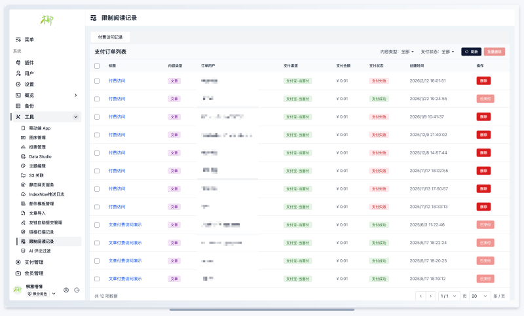Open the 设置 settings gear icon
Screen dimensions: 524x316
pyautogui.click(x=18, y=84)
